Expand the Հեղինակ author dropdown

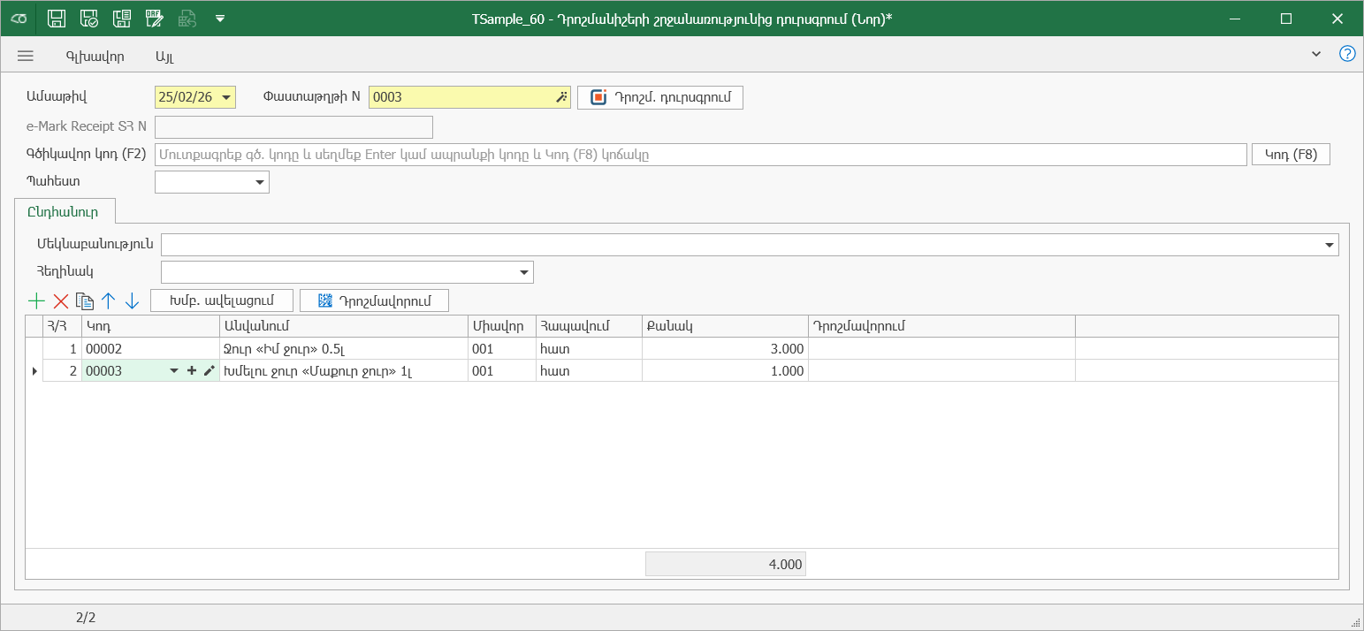click(x=523, y=272)
